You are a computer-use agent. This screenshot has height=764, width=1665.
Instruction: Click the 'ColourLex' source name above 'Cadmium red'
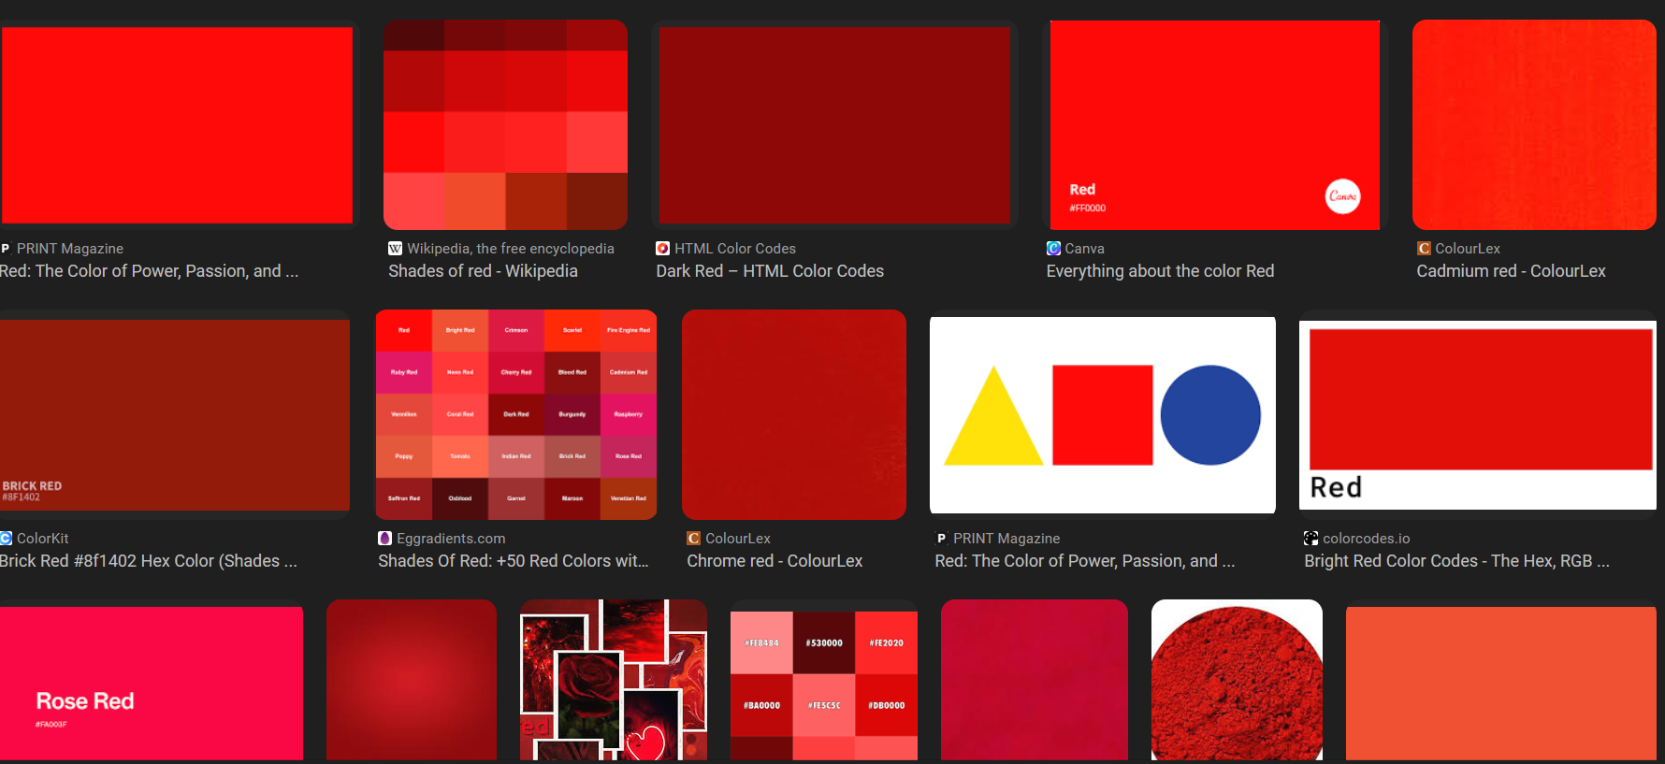click(x=1468, y=249)
